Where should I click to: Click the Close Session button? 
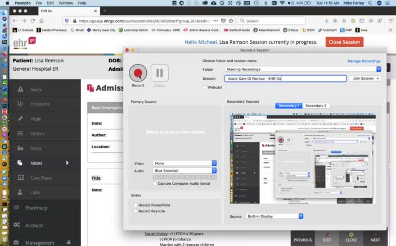[x=344, y=42]
